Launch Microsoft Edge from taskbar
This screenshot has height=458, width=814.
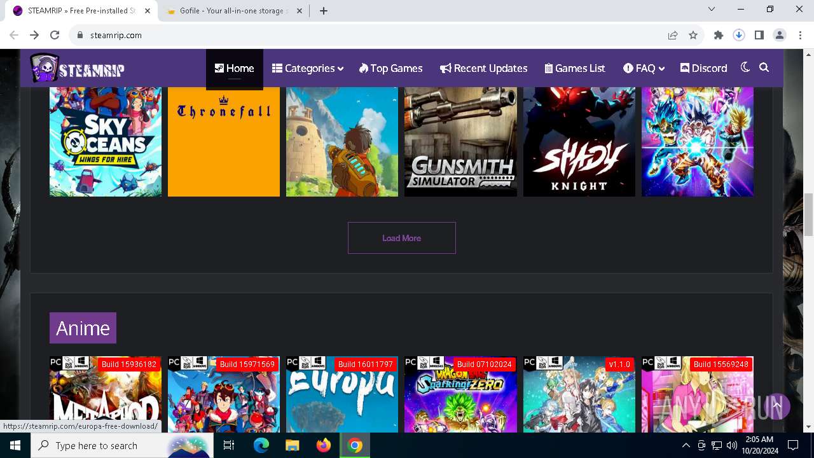(261, 445)
